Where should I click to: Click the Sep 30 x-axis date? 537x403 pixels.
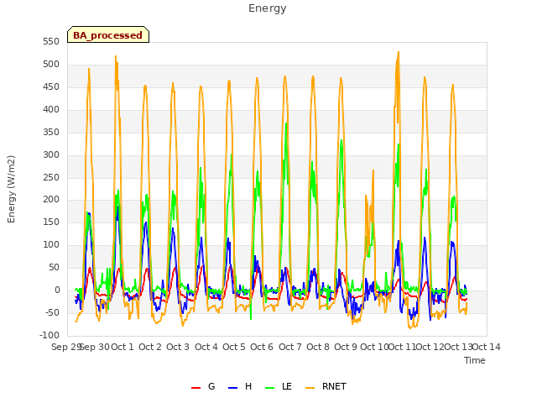(95, 347)
